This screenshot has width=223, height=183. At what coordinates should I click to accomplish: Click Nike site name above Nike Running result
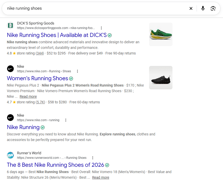click(x=21, y=116)
